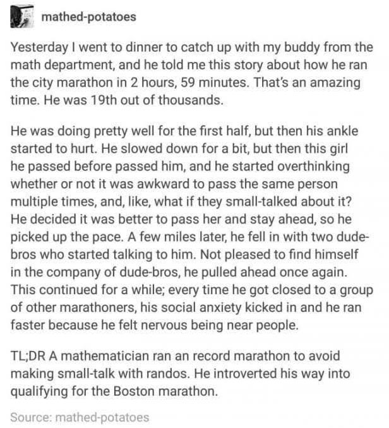This screenshot has height=428, width=389.
Task: Click the first paragraph starting with "Yesterday"
Action: 191,74
